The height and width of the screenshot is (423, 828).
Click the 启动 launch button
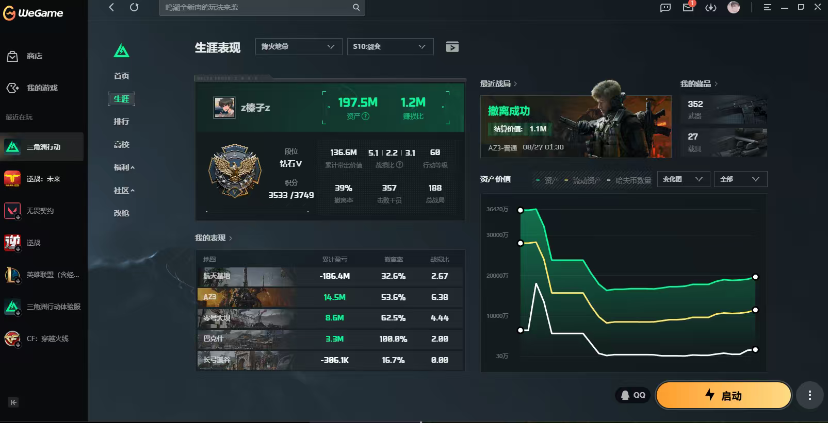point(723,395)
